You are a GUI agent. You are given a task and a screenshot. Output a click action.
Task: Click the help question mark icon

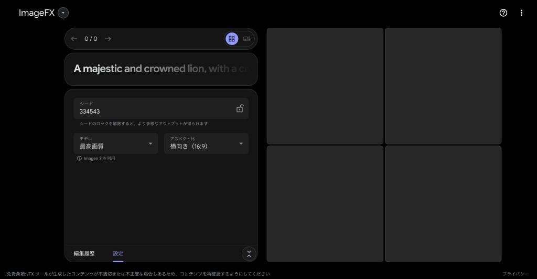(503, 13)
